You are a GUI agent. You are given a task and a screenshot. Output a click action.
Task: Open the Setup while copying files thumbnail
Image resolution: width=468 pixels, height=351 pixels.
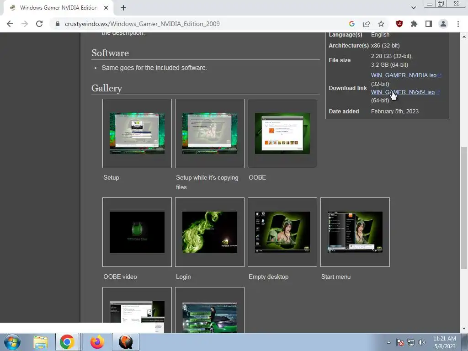(x=209, y=133)
